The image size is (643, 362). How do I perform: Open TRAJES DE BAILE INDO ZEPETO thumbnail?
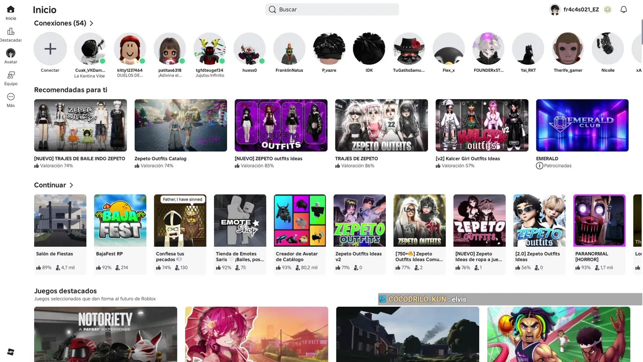80,125
